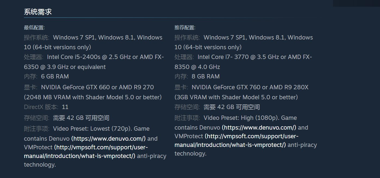Viewport: 380px width, 178px height.
Task: Click the 6 GB RAM memory entry
Action: coord(55,77)
